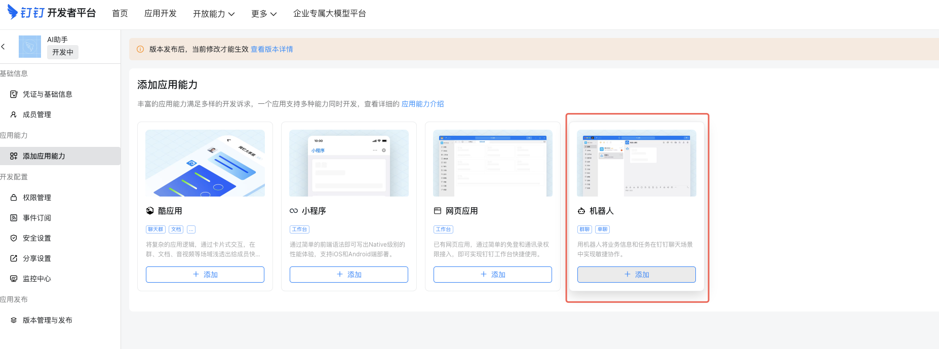The width and height of the screenshot is (939, 349).
Task: Click the 小程序 preview thumbnail
Action: click(348, 163)
